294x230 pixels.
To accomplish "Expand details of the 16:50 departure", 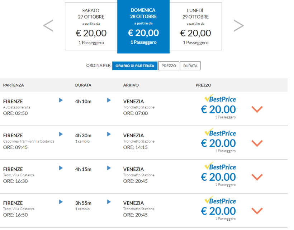I will coord(257,211).
